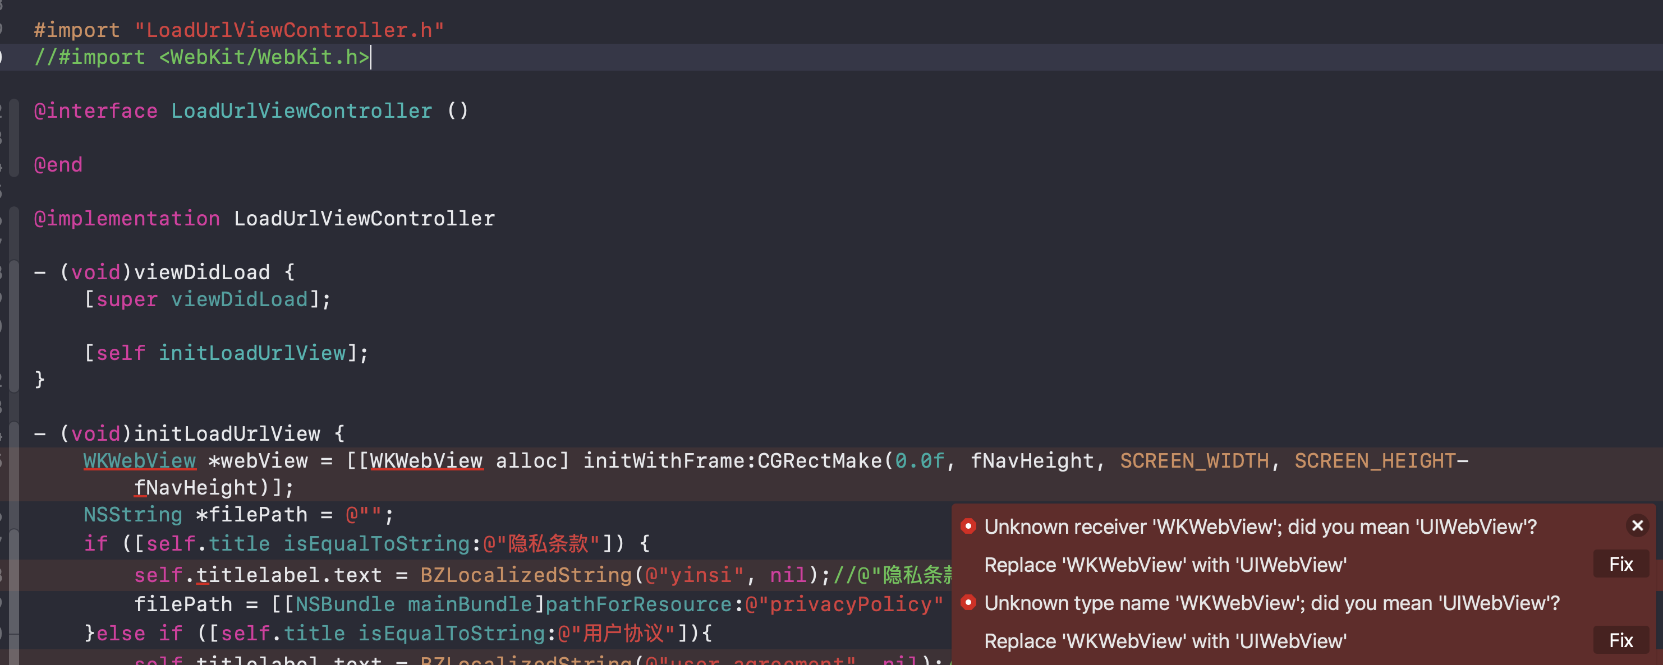Click the "LoadUrlViewController.h" import string

click(x=288, y=30)
